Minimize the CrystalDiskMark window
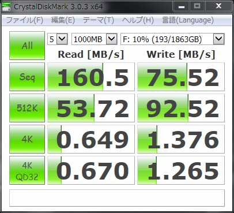This screenshot has height=213, width=234. click(182, 6)
